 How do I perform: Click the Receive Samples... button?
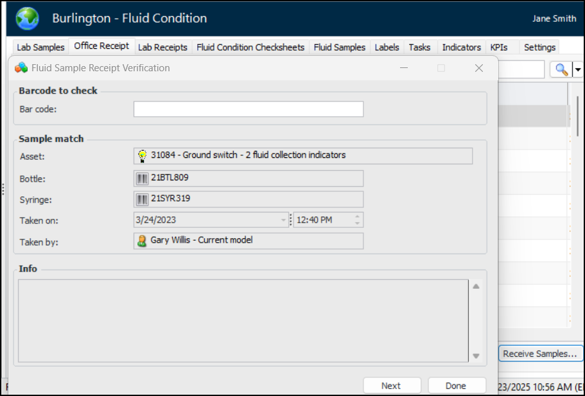pyautogui.click(x=540, y=354)
